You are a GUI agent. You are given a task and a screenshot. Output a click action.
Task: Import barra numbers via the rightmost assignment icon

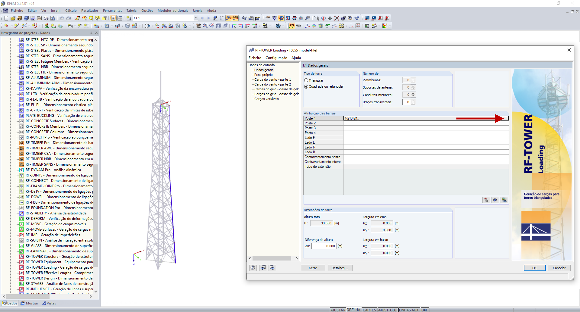click(504, 200)
